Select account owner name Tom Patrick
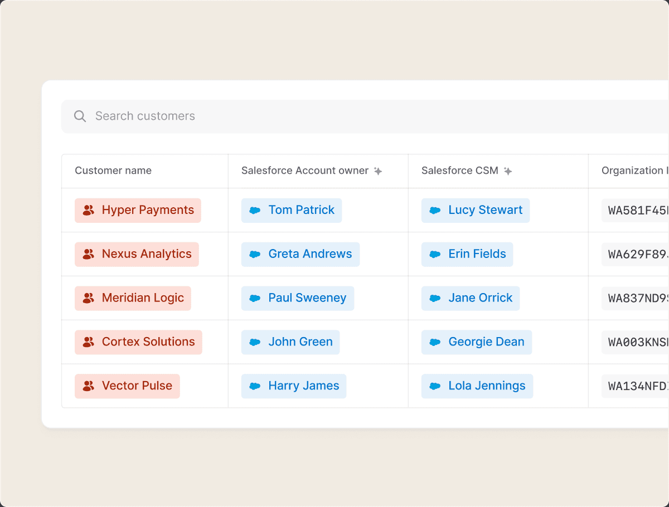The width and height of the screenshot is (669, 507). (302, 210)
